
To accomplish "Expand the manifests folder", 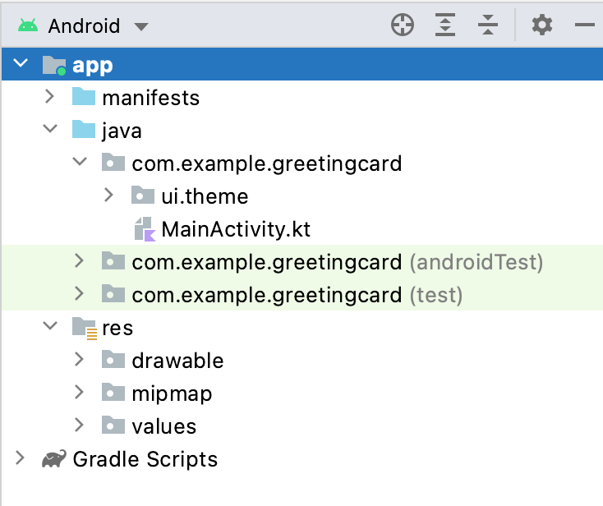I will (49, 98).
